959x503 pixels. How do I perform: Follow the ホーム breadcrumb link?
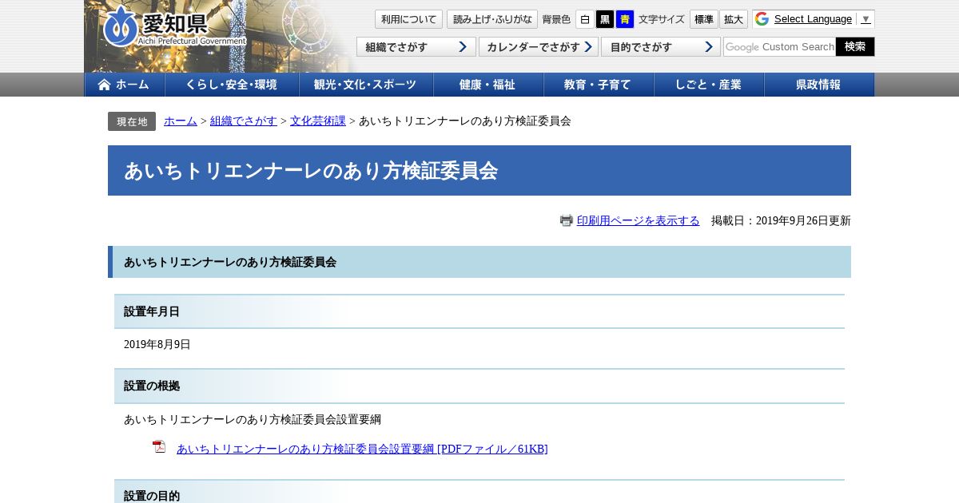point(181,121)
